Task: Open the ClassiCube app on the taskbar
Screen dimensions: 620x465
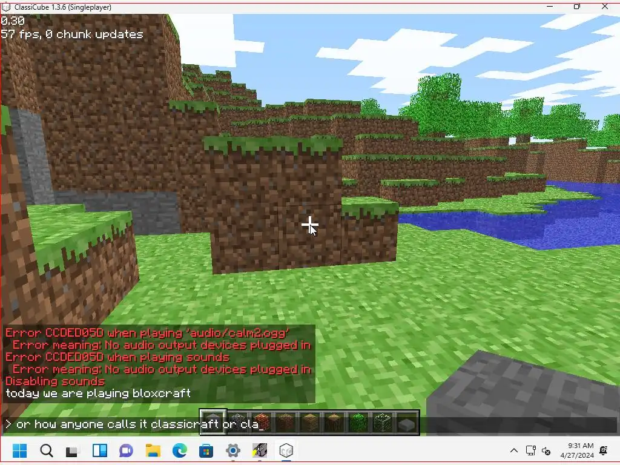Action: coord(286,450)
